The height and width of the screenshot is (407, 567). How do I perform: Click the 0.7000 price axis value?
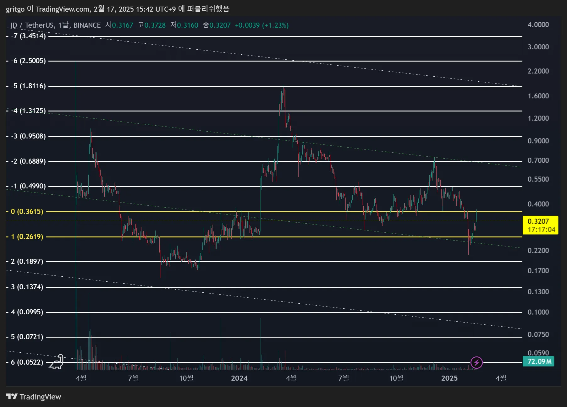(x=538, y=160)
